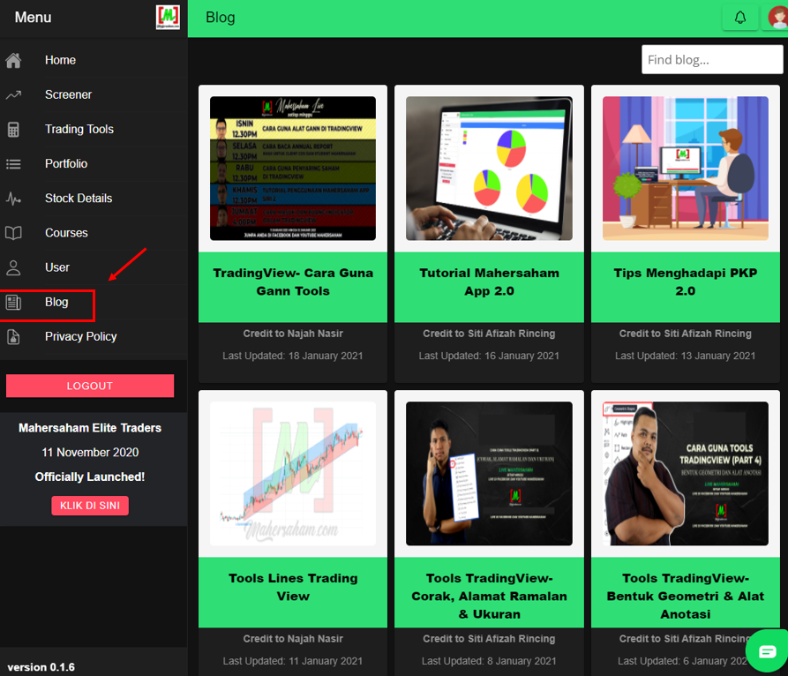Go to the Courses menu entry
This screenshot has height=676, width=788.
66,233
